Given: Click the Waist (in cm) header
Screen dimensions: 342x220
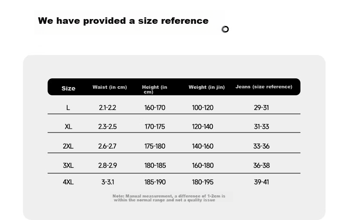Looking at the screenshot, I should (x=110, y=87).
